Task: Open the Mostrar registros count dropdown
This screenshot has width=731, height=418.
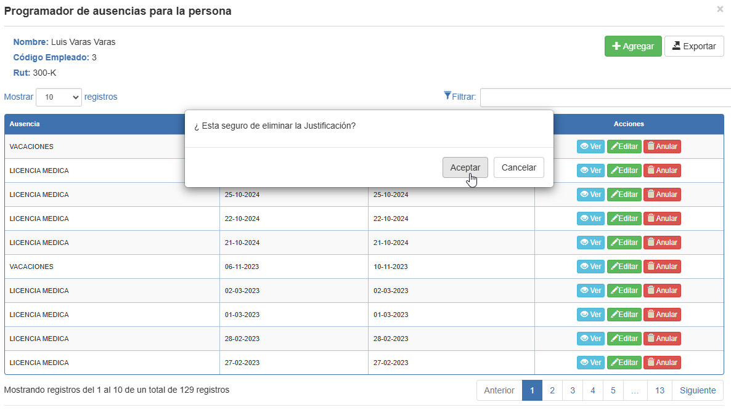Action: coord(59,97)
